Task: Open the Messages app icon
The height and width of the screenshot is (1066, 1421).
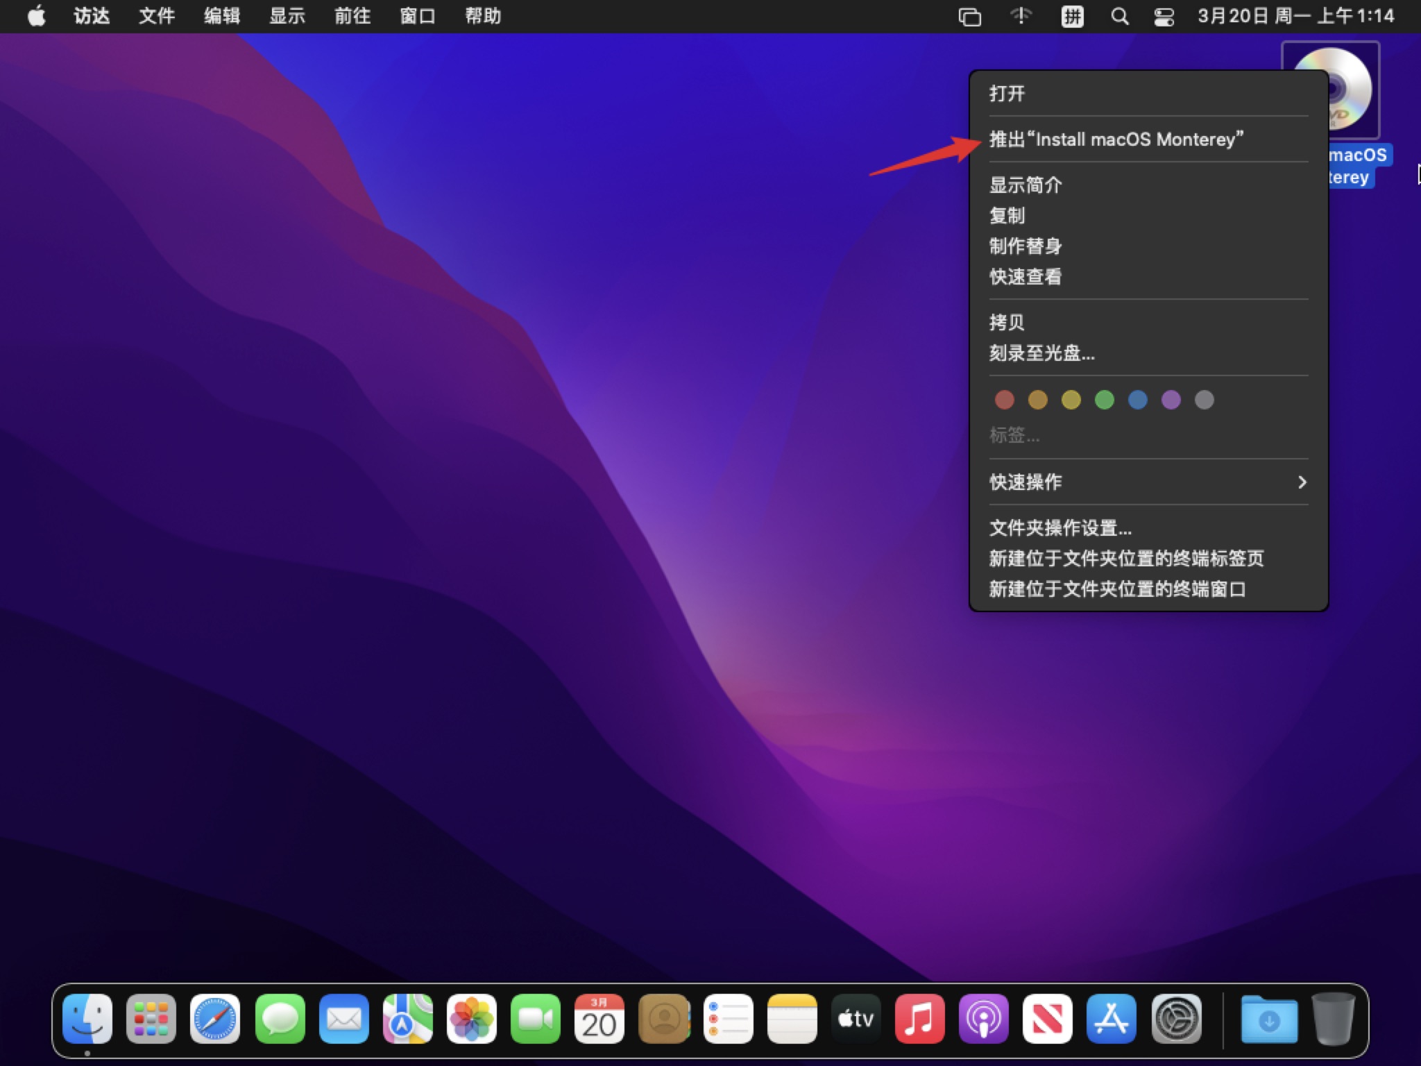Action: 280,1019
